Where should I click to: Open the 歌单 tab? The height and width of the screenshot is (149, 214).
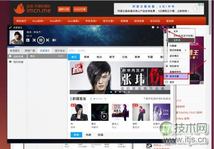pyautogui.click(x=137, y=57)
